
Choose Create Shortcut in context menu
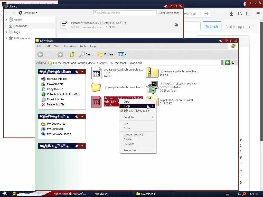[x=137, y=135]
